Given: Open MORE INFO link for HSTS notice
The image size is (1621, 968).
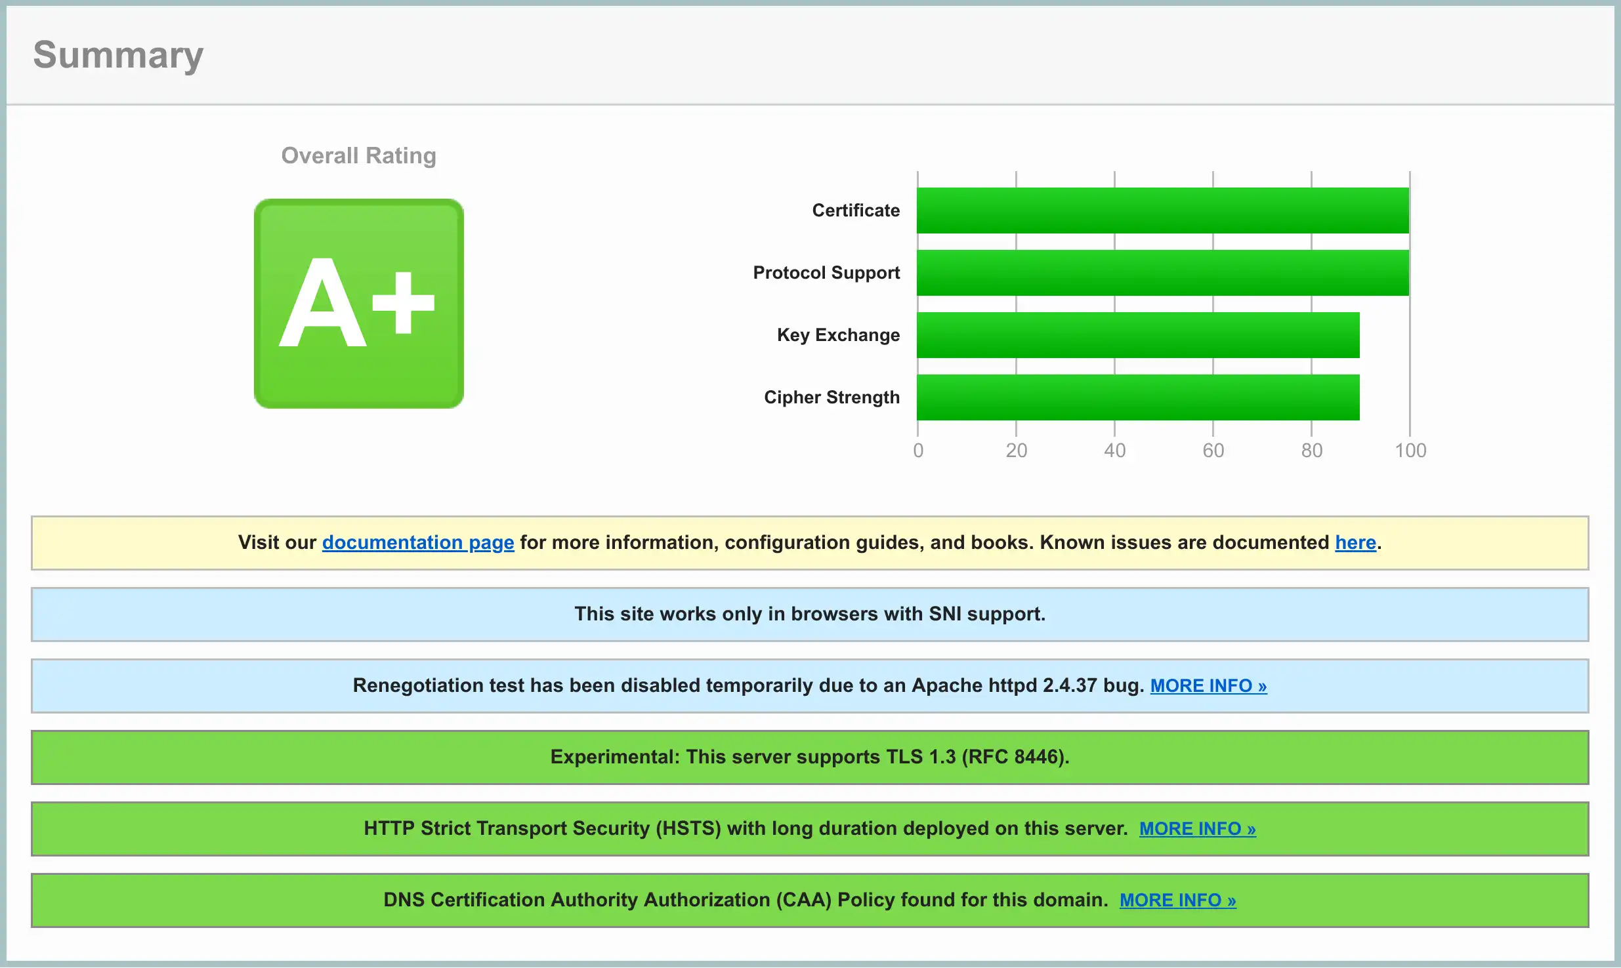Looking at the screenshot, I should click(1197, 828).
